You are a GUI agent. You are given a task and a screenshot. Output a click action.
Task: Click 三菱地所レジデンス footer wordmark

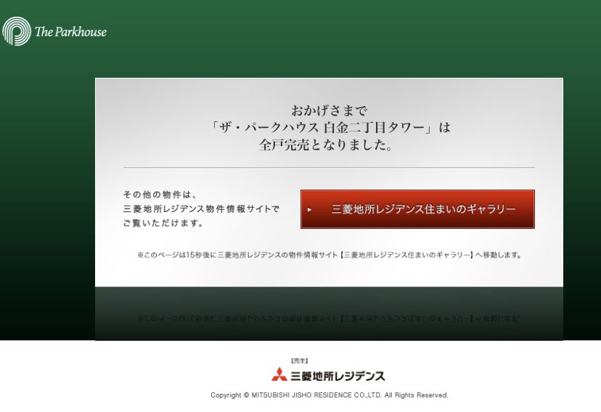[x=338, y=376]
